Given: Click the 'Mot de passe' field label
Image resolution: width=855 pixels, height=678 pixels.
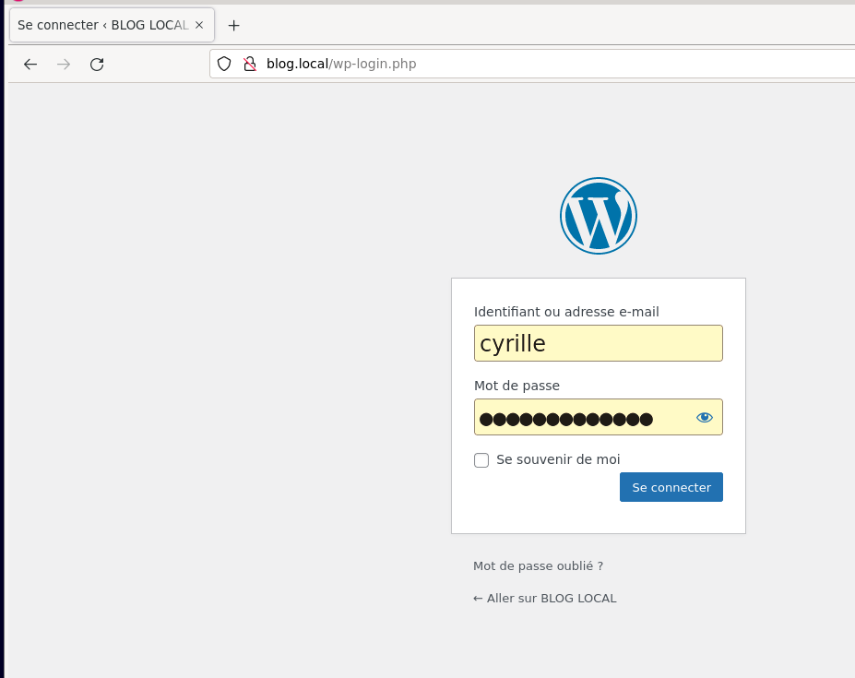Looking at the screenshot, I should point(517,387).
